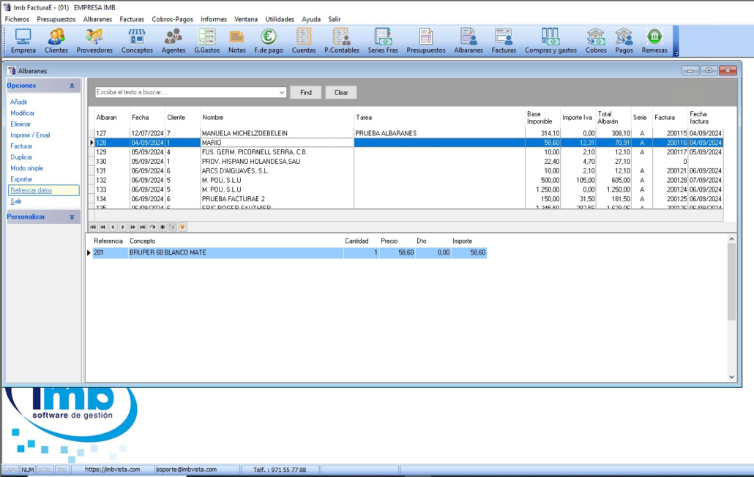
Task: Open the Agentes toolbar icon
Action: click(x=173, y=41)
